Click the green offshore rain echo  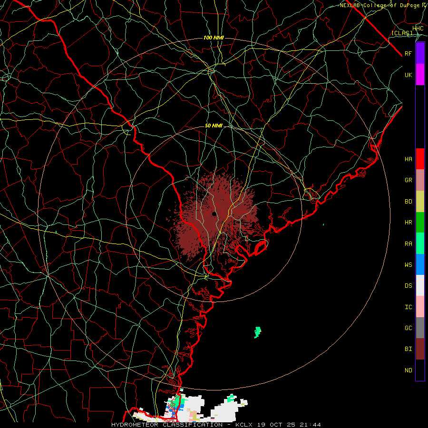pyautogui.click(x=257, y=332)
